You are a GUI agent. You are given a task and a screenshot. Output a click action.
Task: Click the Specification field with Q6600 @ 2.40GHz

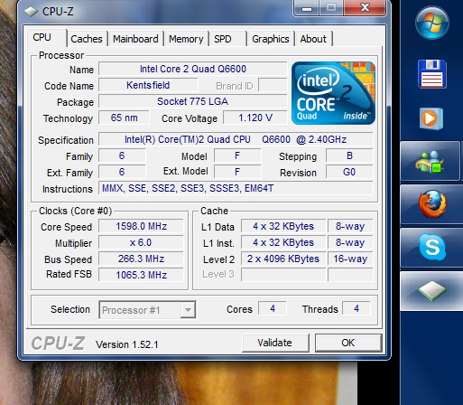(x=236, y=139)
